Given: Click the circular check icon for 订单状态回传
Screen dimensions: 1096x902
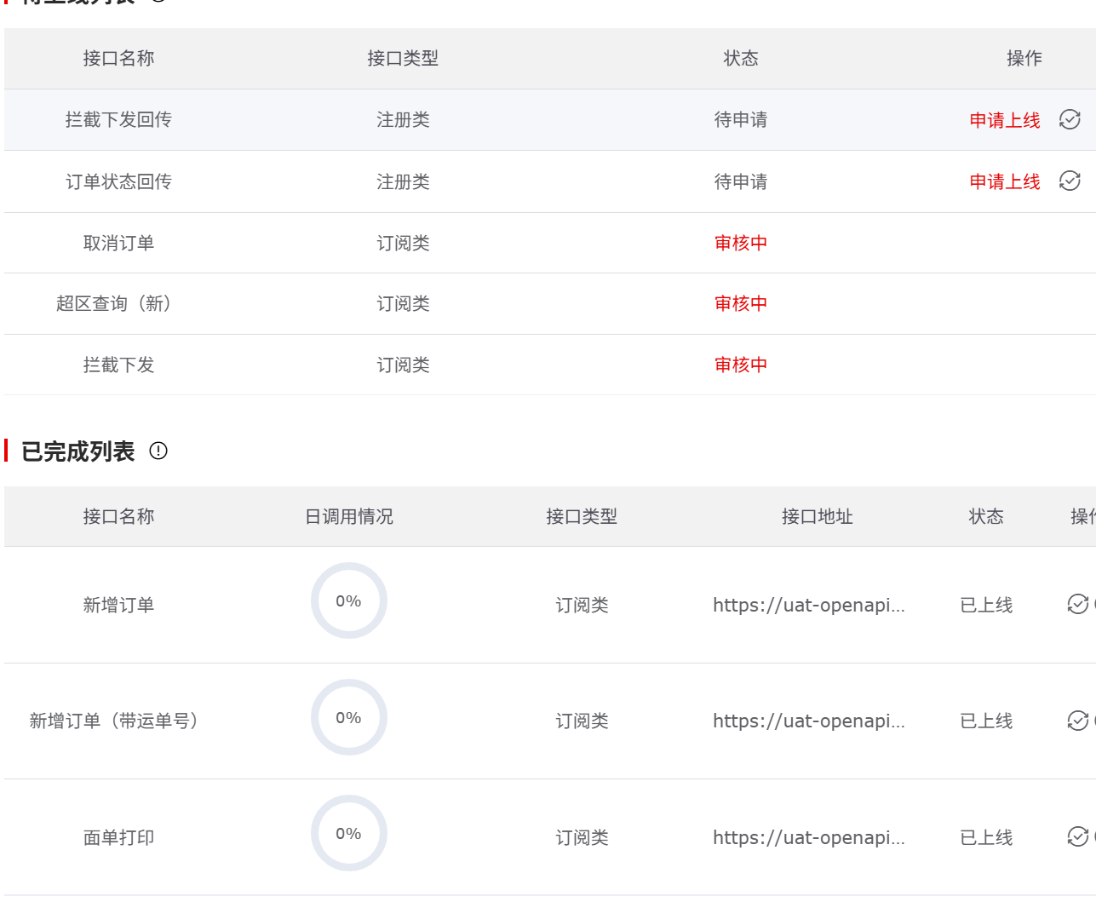Looking at the screenshot, I should [1070, 181].
